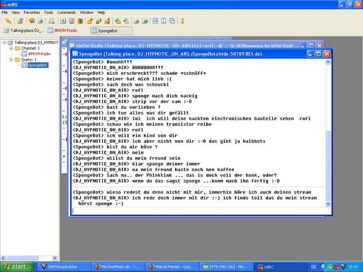Collapse the Talking-place server tree node
This screenshot has height=272, width=363.
tap(4, 43)
